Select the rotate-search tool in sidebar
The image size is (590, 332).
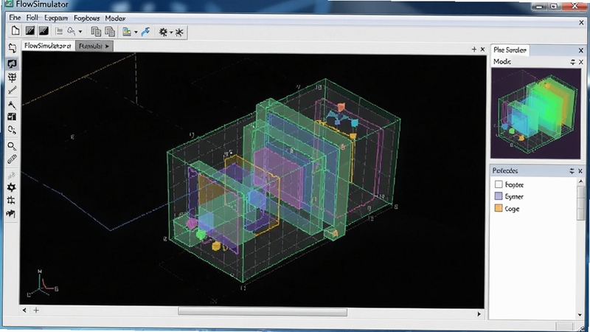[12, 131]
